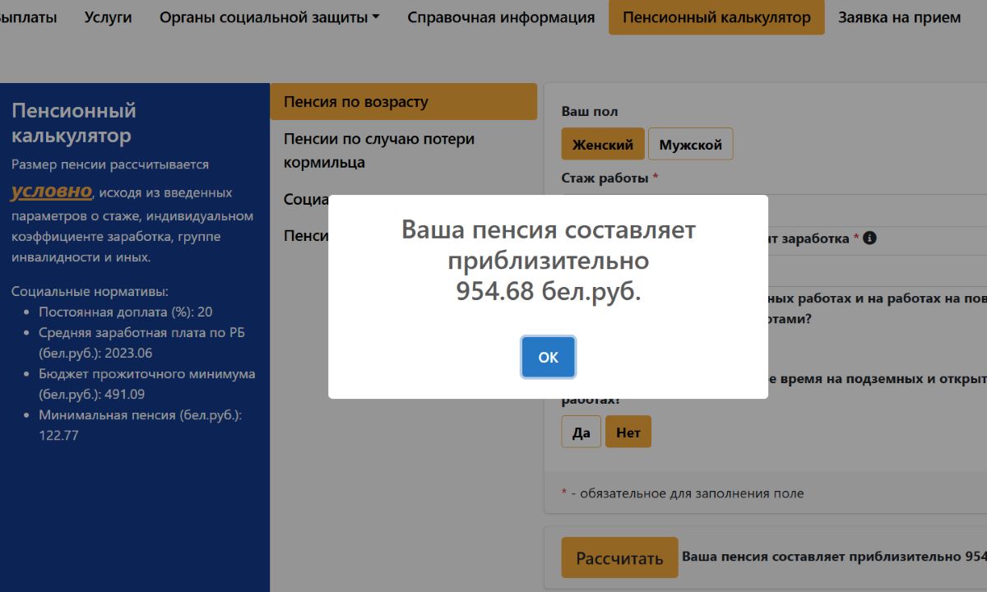Select the Пенсионный калькулятор nav item
Viewport: 987px width, 592px height.
point(716,16)
